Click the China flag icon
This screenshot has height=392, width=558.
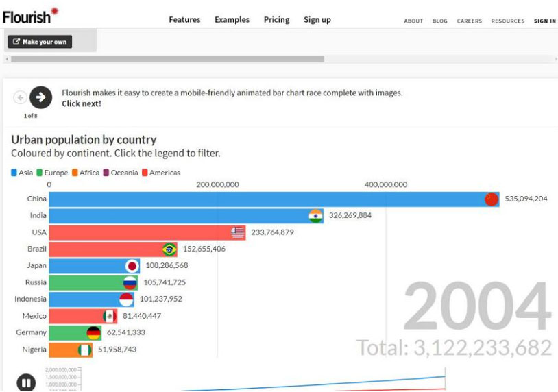(492, 199)
